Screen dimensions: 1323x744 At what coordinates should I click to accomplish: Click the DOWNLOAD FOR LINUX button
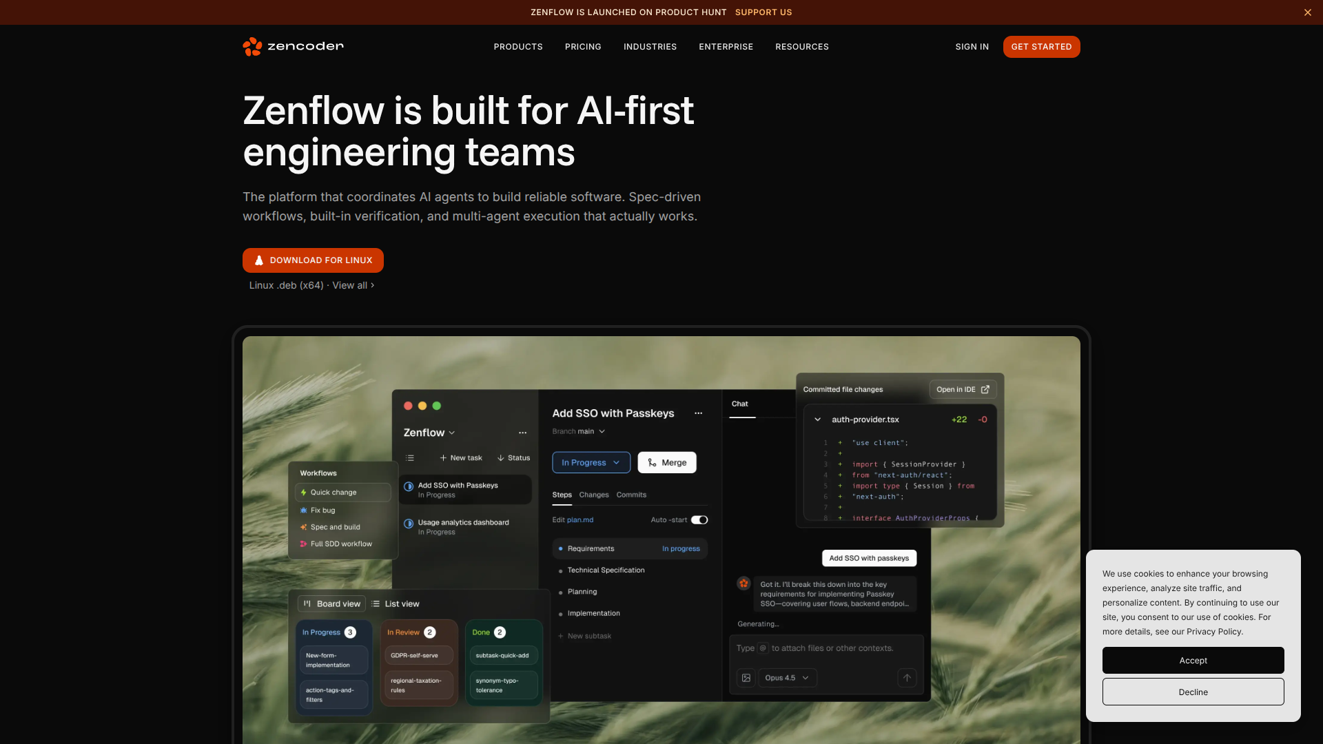313,260
